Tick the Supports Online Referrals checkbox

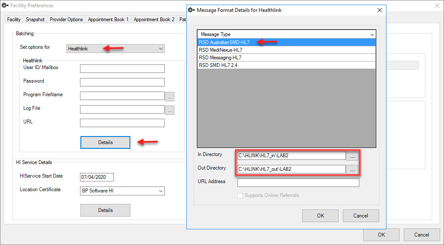[x=240, y=195]
